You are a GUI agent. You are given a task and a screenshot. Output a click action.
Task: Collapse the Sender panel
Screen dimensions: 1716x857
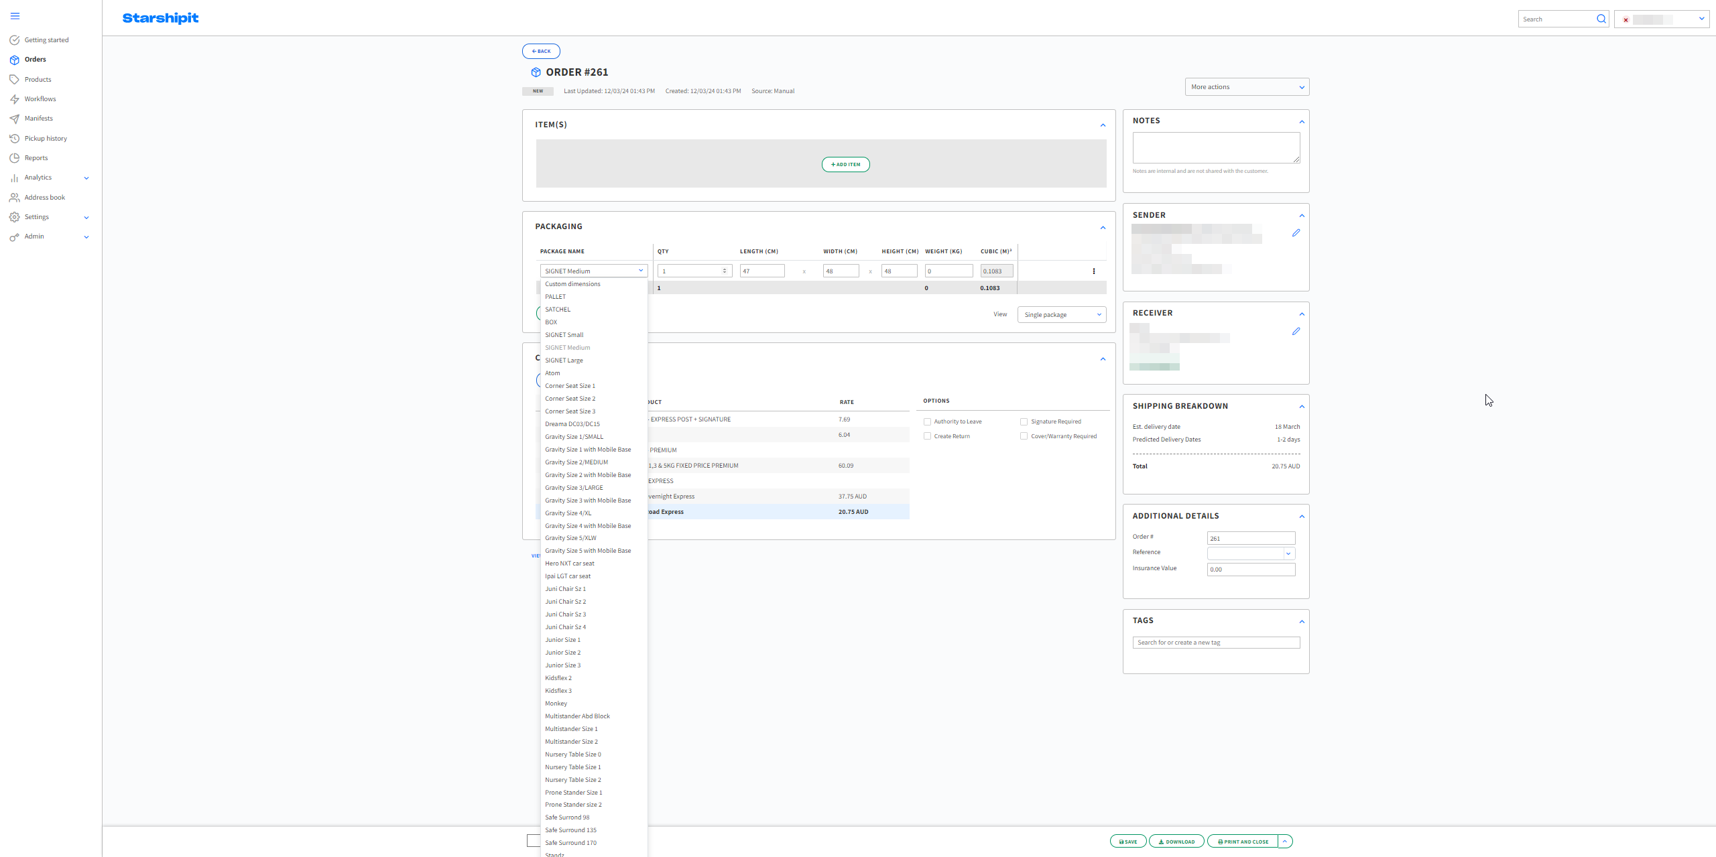click(1302, 216)
